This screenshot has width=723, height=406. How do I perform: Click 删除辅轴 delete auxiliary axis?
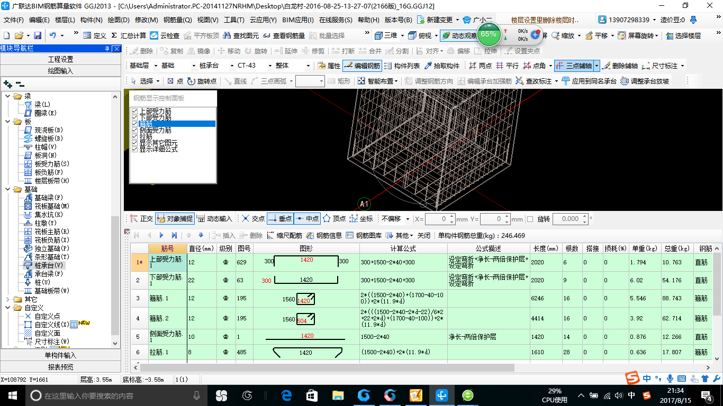pos(620,66)
